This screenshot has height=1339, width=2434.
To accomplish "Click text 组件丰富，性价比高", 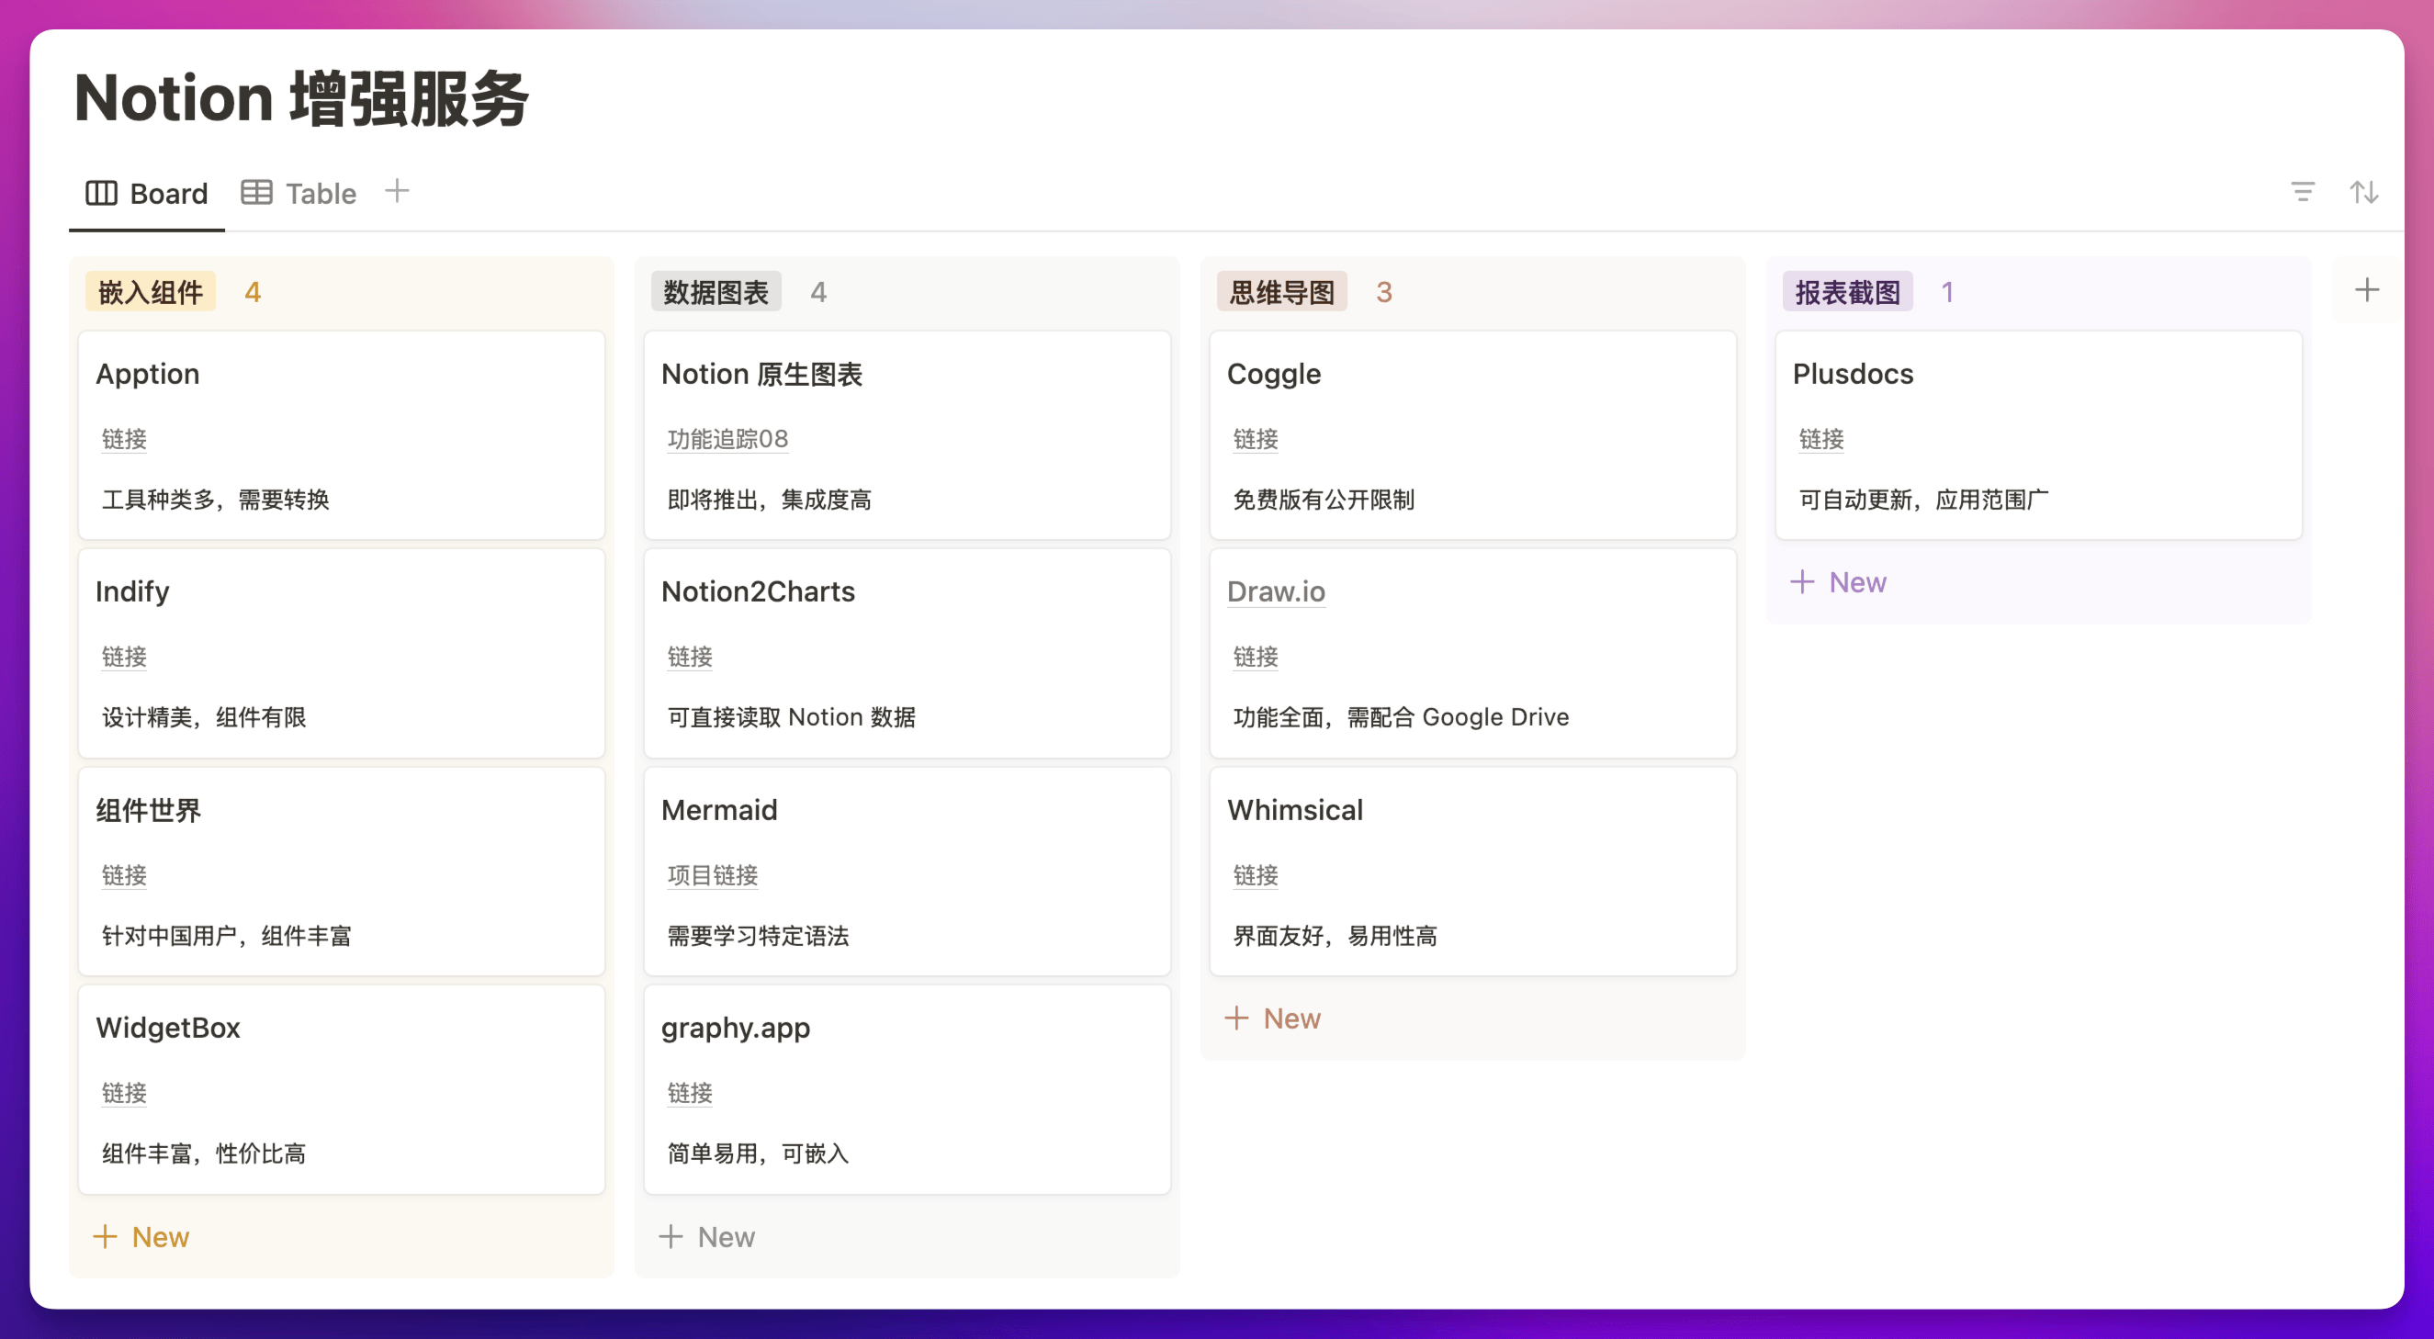I will [204, 1153].
